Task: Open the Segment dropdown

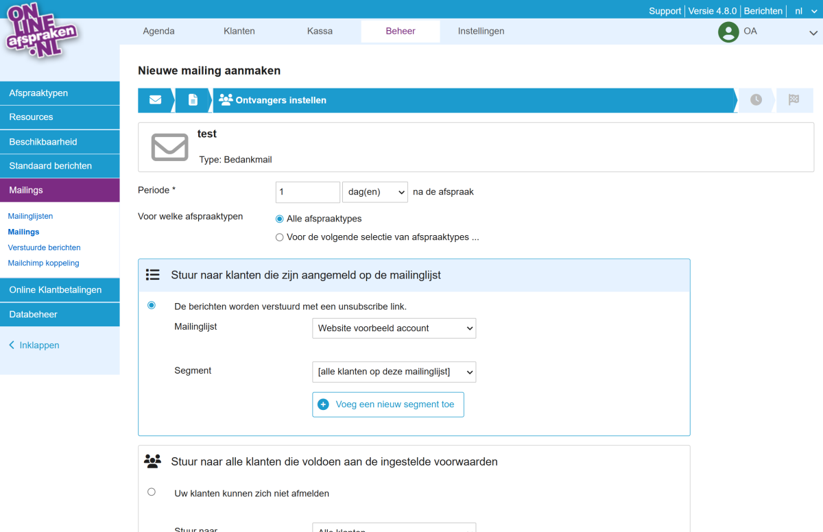Action: [x=394, y=372]
